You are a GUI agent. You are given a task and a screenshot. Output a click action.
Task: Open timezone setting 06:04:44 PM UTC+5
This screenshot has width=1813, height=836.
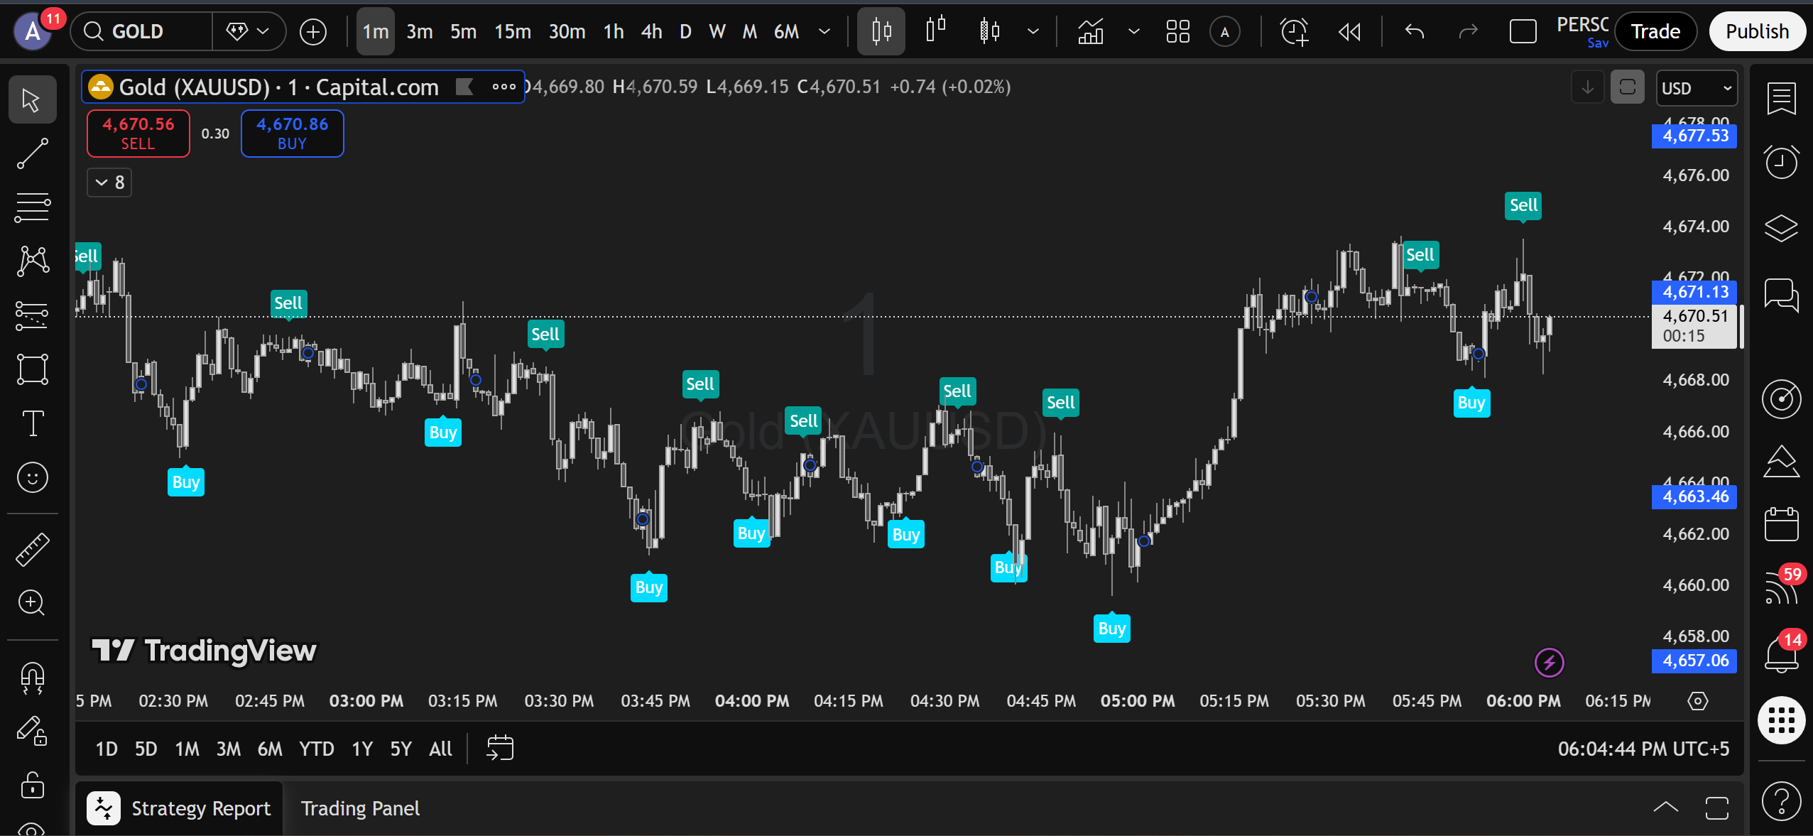1643,749
